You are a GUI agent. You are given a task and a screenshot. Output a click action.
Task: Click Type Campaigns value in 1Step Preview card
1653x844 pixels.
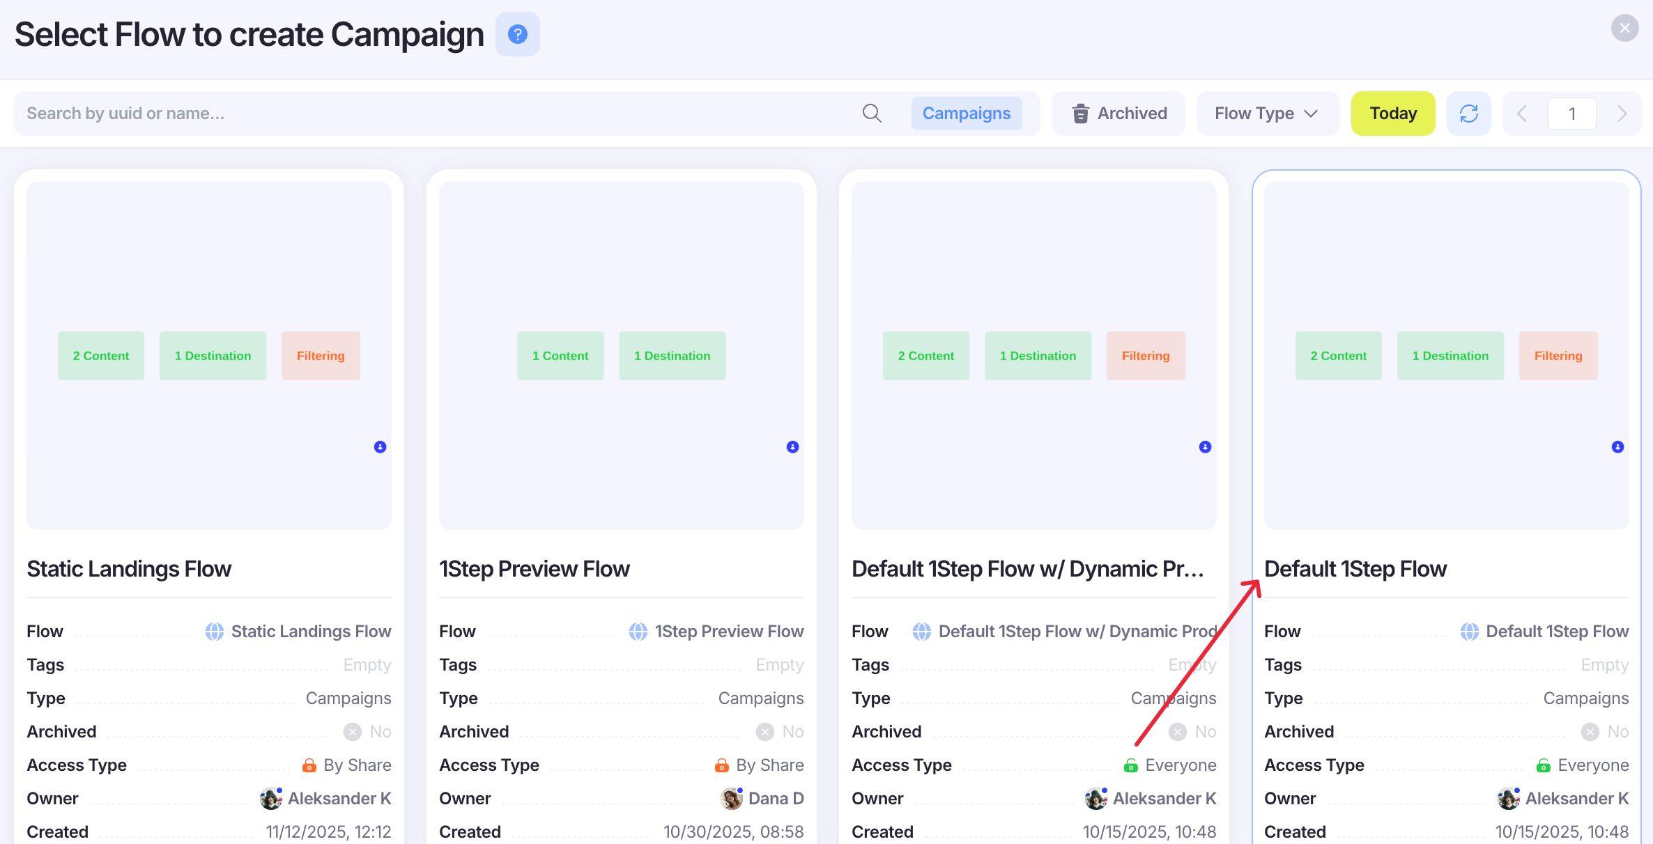pos(761,698)
